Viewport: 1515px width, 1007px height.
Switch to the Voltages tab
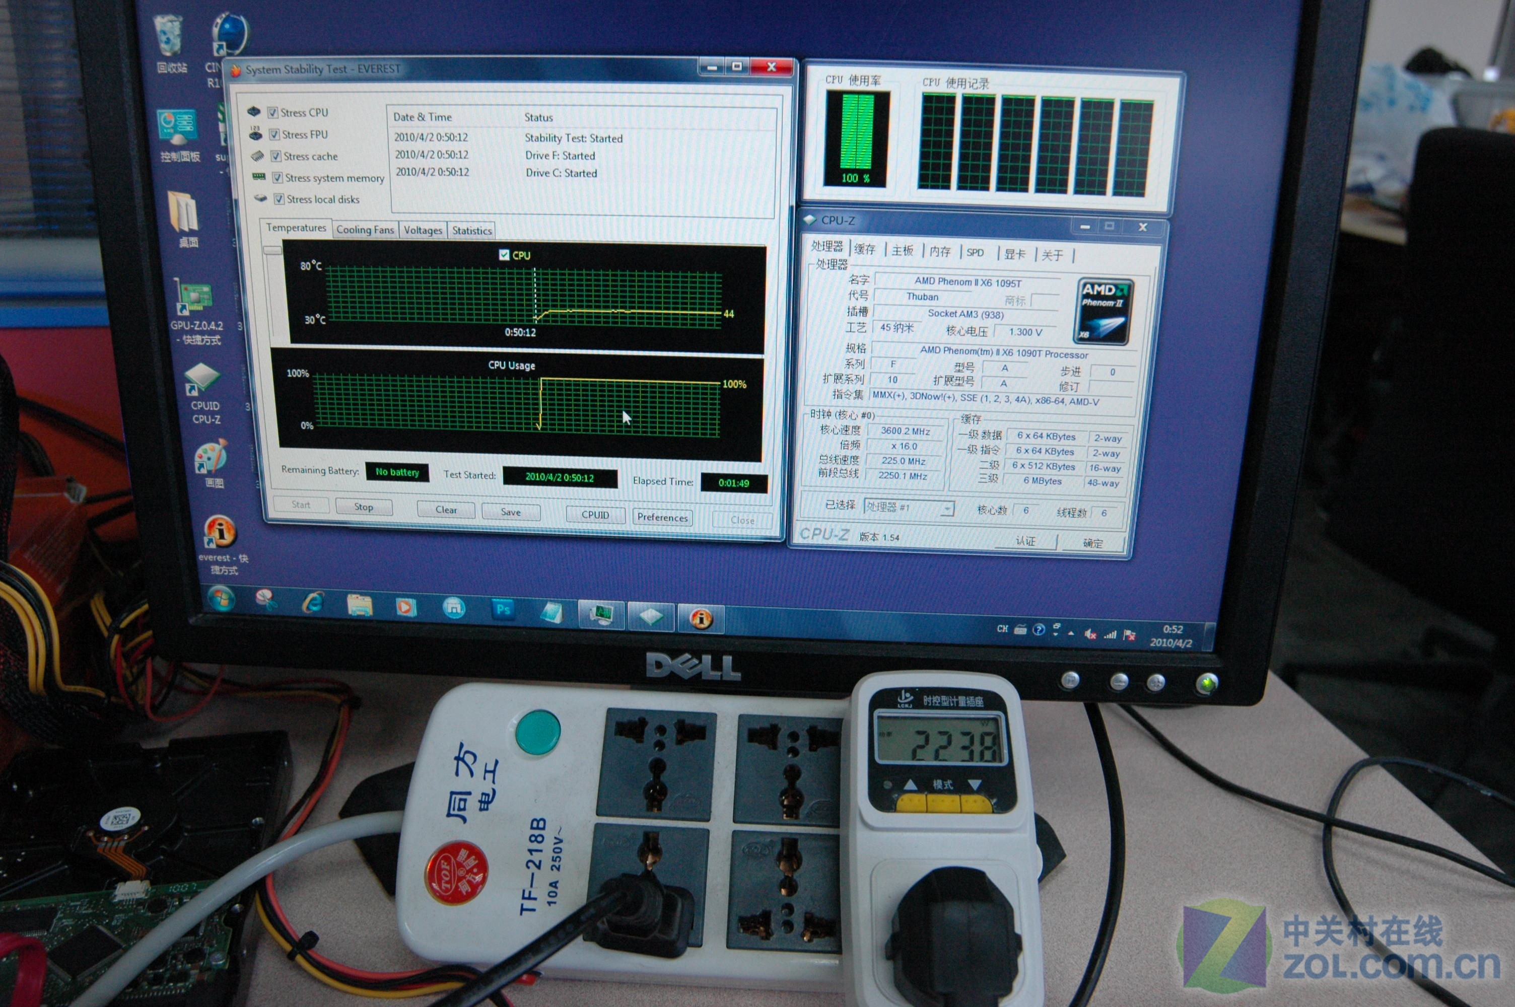[423, 231]
